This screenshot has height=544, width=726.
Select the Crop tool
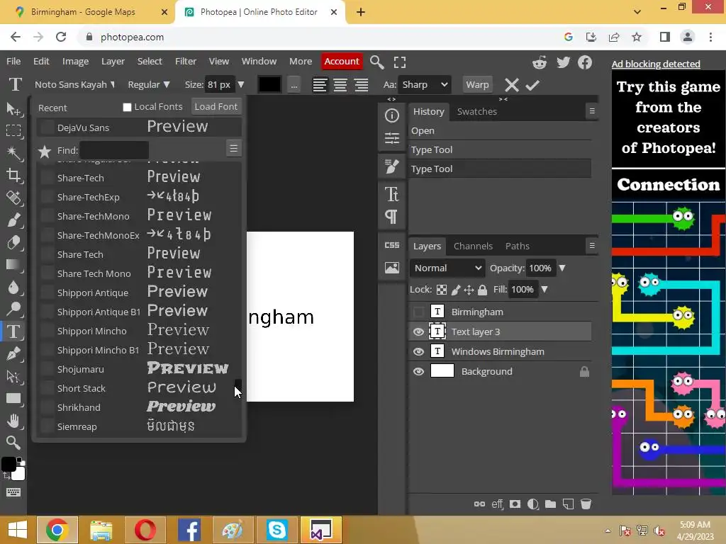coord(13,175)
